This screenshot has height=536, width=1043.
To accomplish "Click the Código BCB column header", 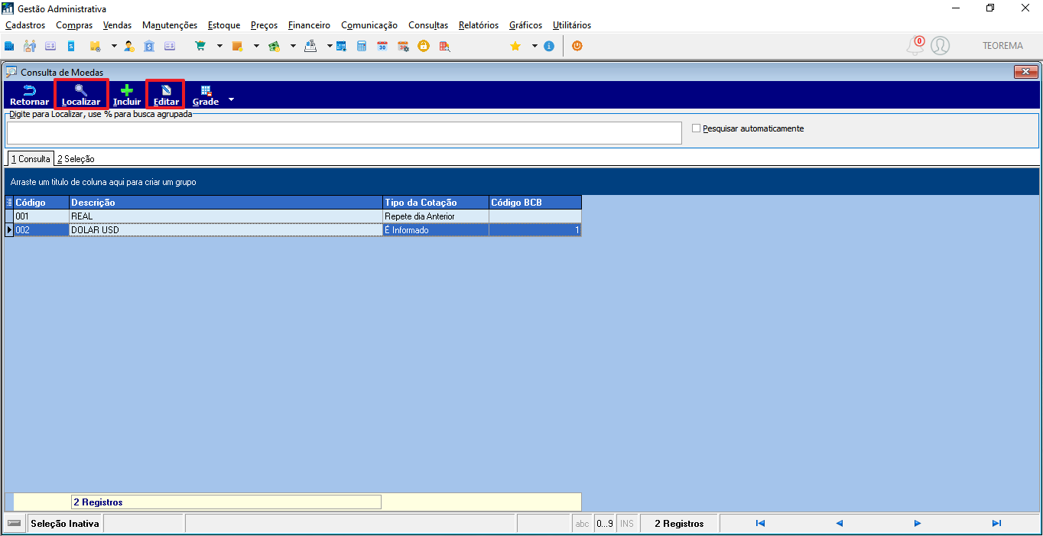I will pyautogui.click(x=535, y=203).
